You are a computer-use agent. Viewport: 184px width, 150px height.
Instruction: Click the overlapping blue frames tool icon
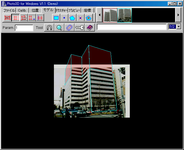[x=69, y=27]
